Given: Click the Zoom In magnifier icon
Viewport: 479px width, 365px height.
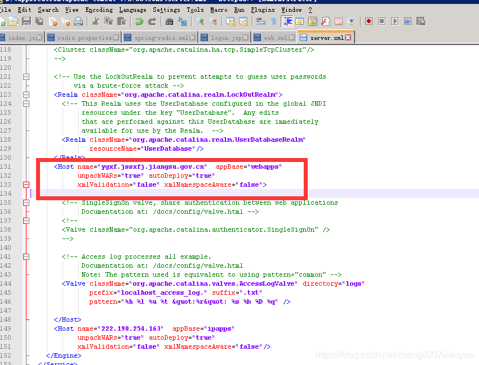Looking at the screenshot, I should (x=200, y=21).
